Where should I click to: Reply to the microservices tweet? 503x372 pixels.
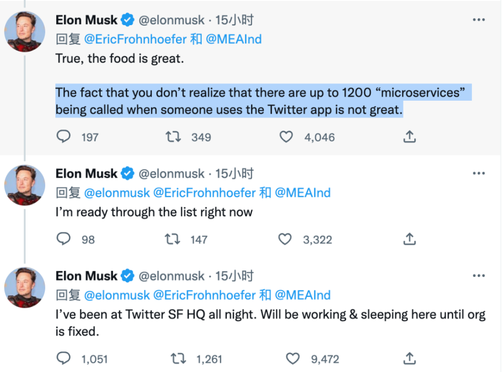[x=63, y=136]
